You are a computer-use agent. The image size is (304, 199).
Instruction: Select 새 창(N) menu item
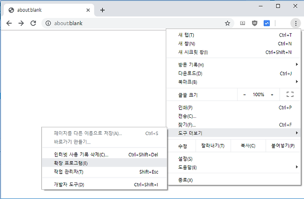click(x=233, y=44)
